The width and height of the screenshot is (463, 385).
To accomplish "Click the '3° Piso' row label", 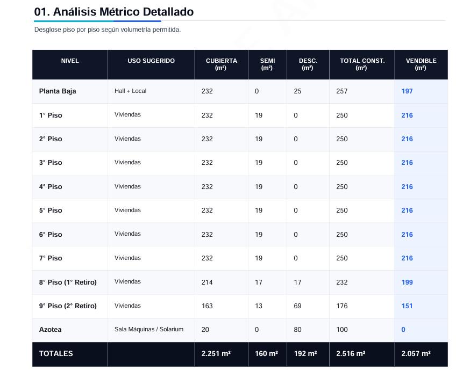I will (51, 163).
